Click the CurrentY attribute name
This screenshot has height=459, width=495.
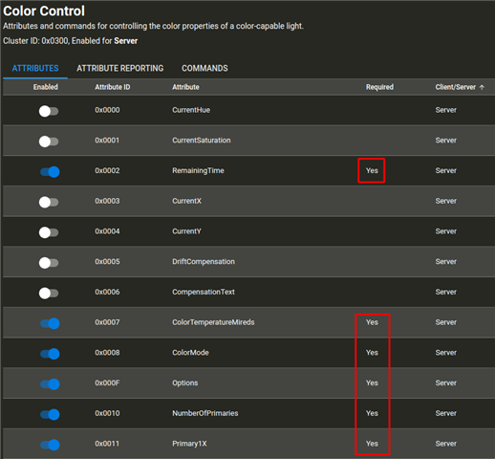(x=186, y=231)
